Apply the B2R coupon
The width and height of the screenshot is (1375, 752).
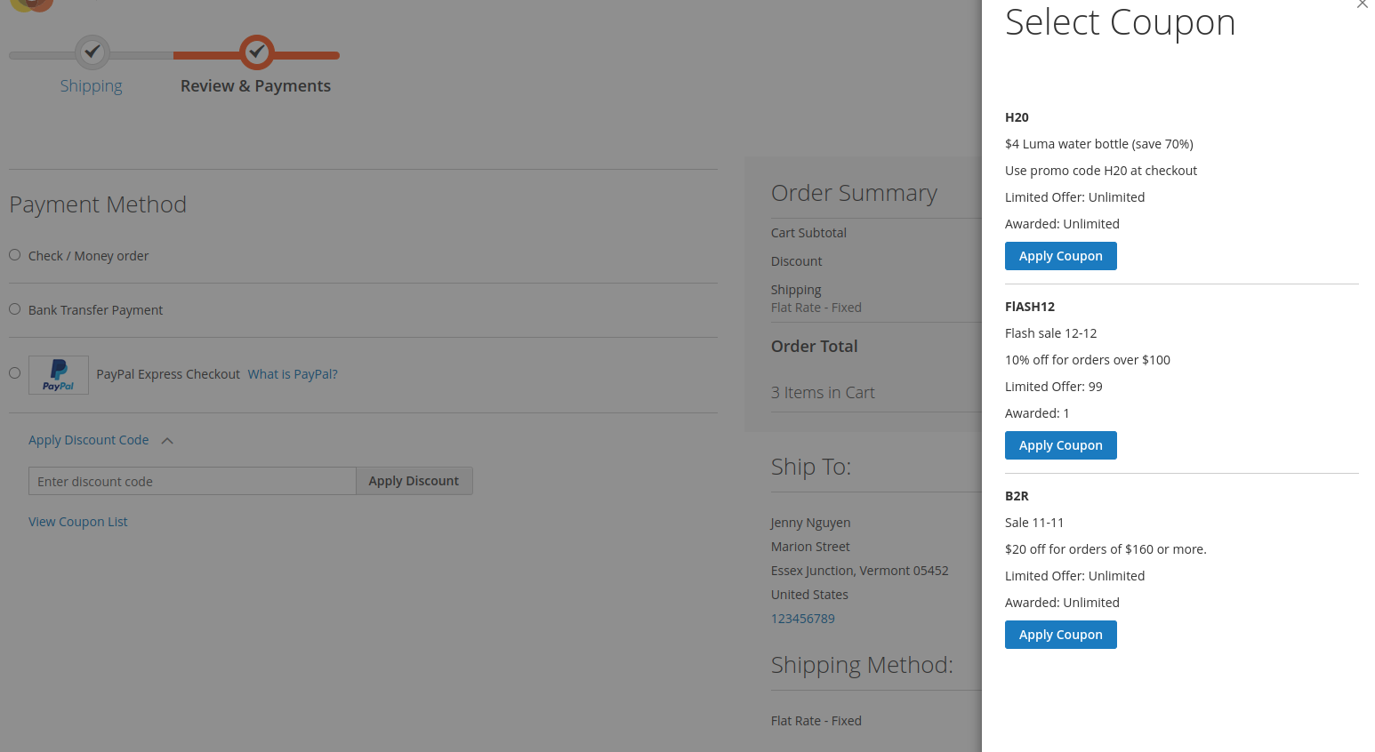pos(1061,635)
